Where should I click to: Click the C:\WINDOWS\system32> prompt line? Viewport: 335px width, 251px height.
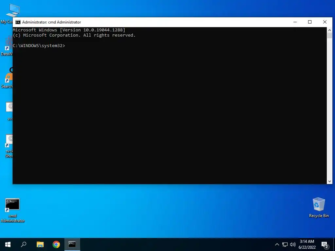(39, 46)
